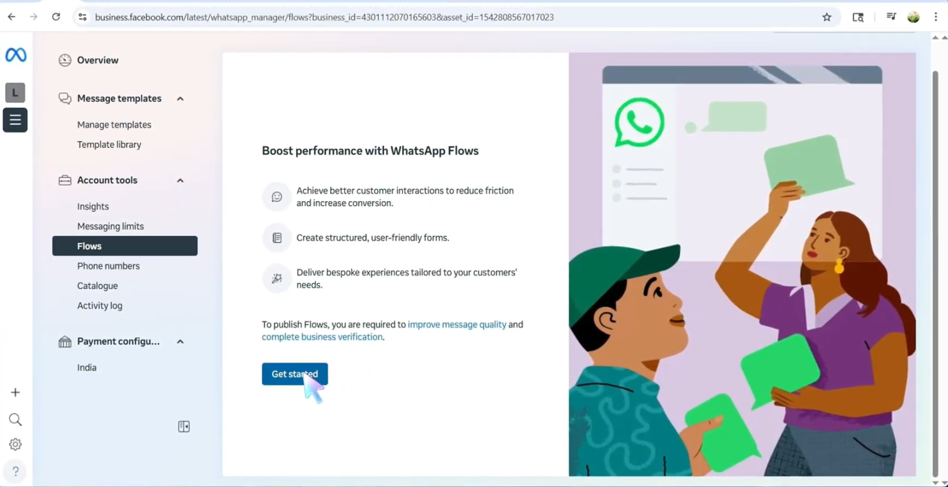Follow the complete business verification link

[322, 337]
